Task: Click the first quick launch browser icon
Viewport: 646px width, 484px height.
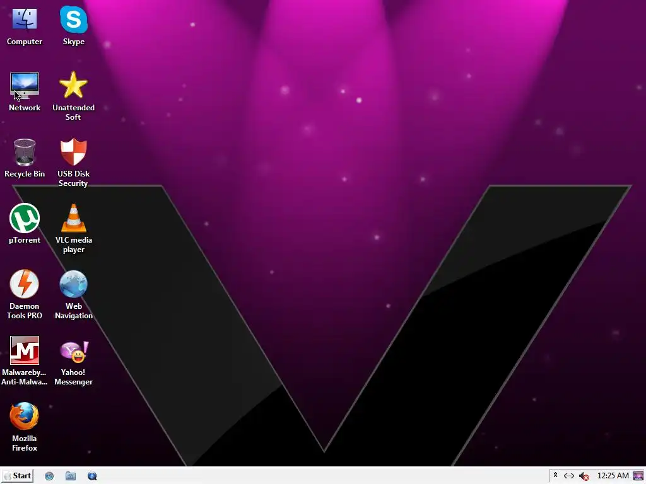Action: coord(49,476)
